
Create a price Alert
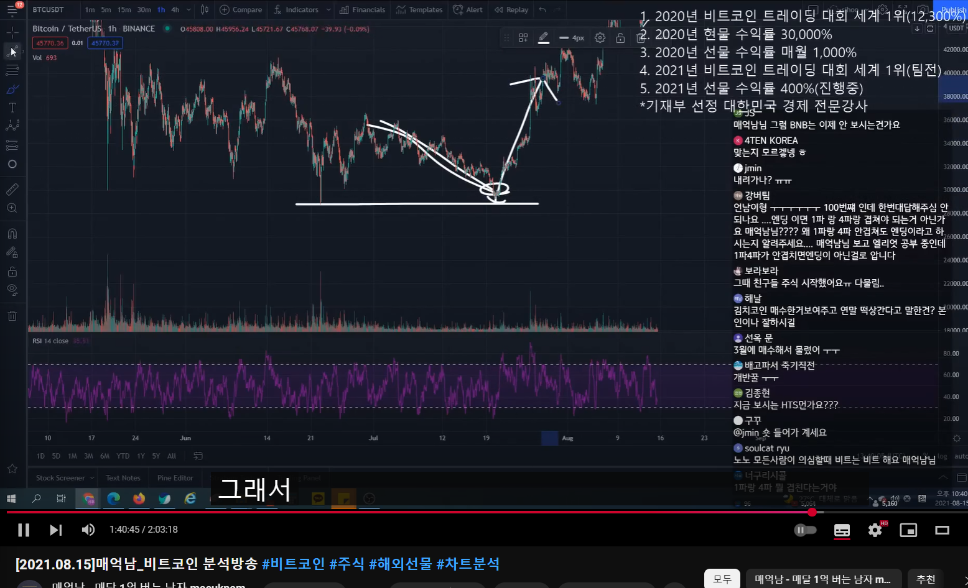click(x=468, y=10)
